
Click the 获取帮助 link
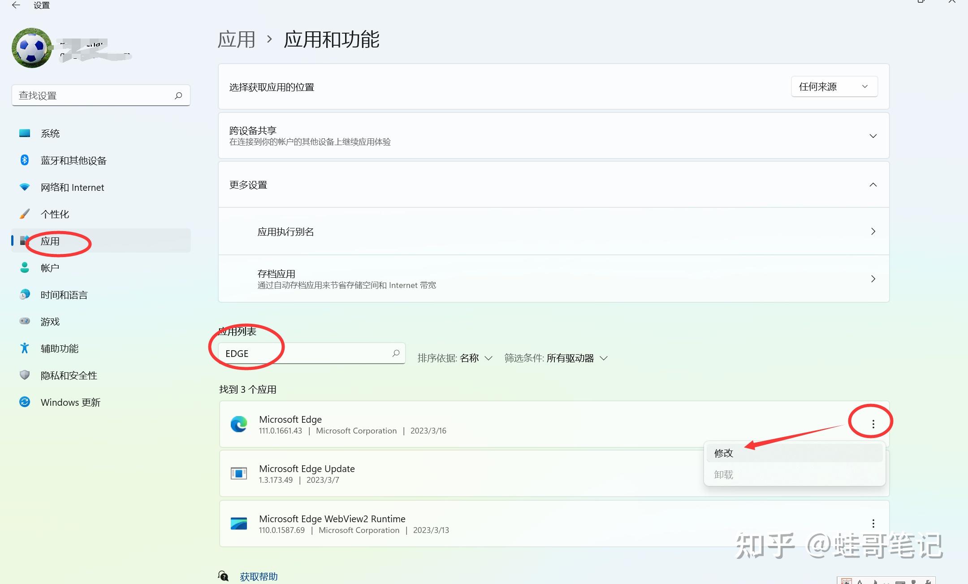tap(259, 576)
